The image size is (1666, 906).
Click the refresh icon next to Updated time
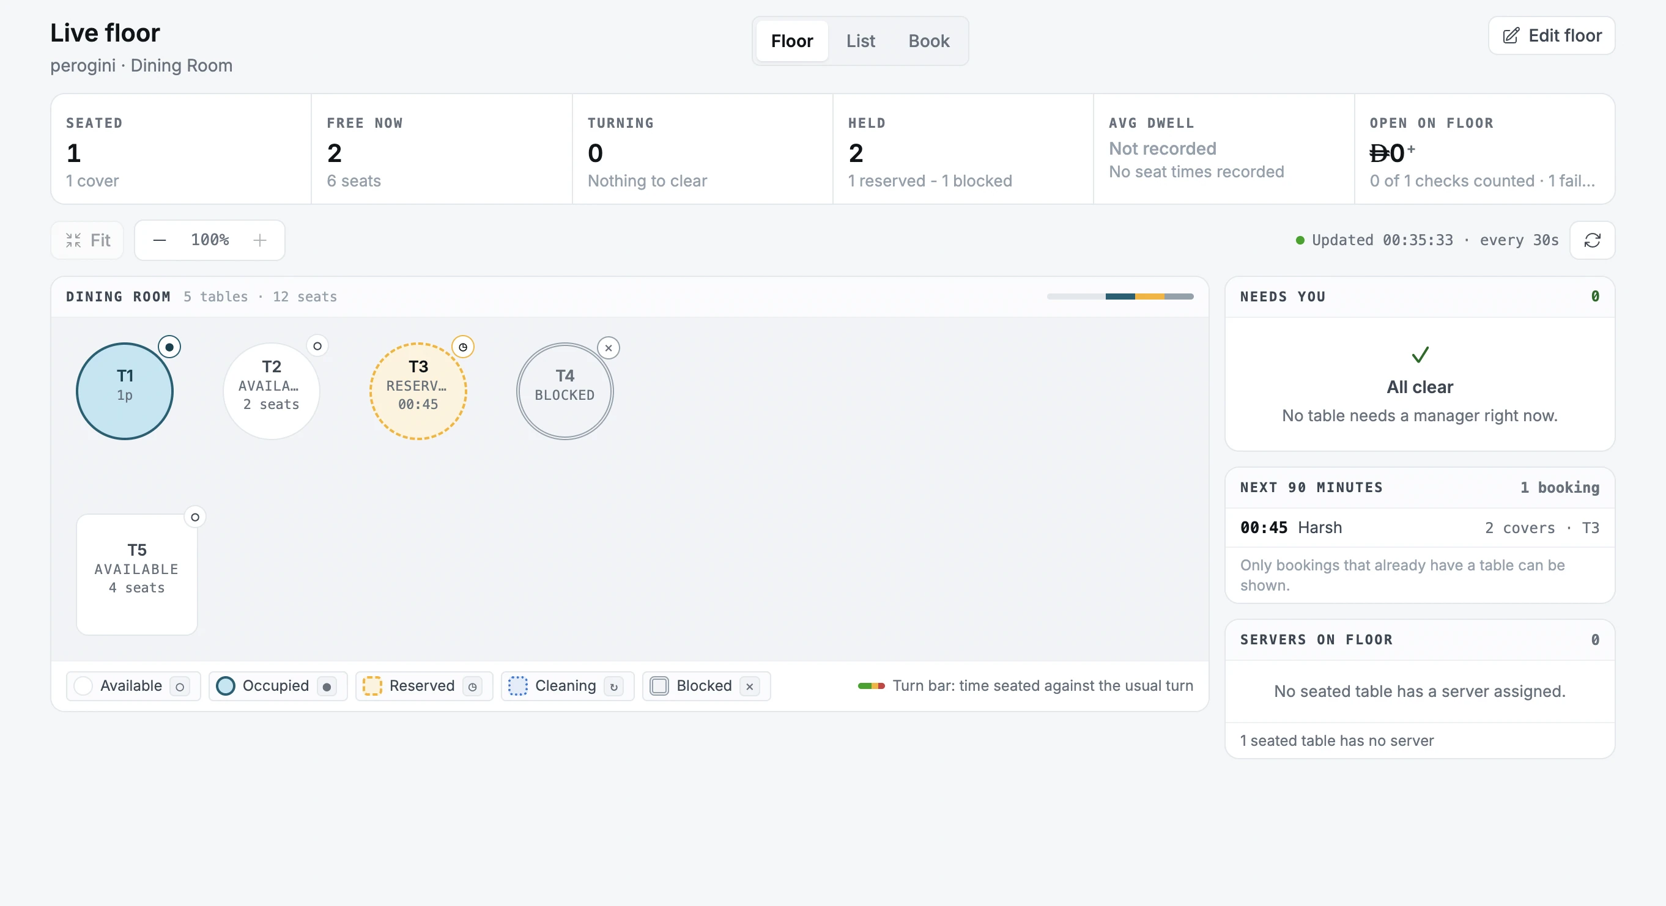point(1591,241)
